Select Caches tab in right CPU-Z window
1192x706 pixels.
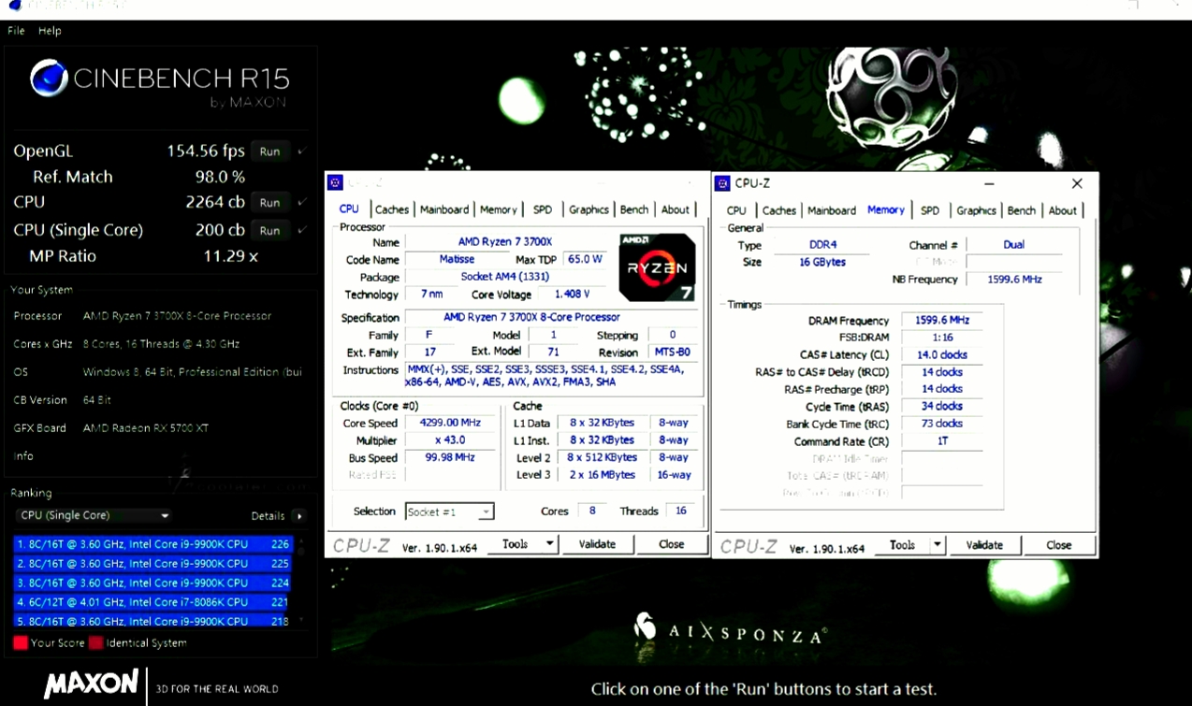click(778, 210)
